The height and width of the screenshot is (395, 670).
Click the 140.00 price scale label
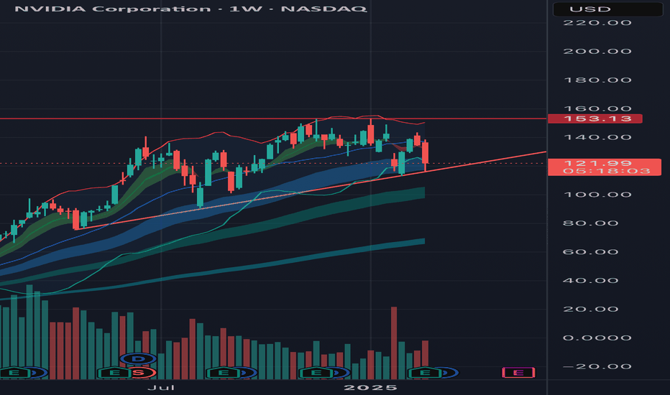(597, 137)
